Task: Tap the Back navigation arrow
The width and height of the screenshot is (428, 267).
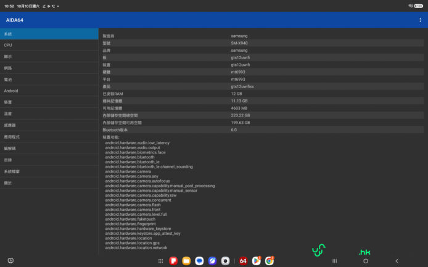Action: (x=397, y=261)
